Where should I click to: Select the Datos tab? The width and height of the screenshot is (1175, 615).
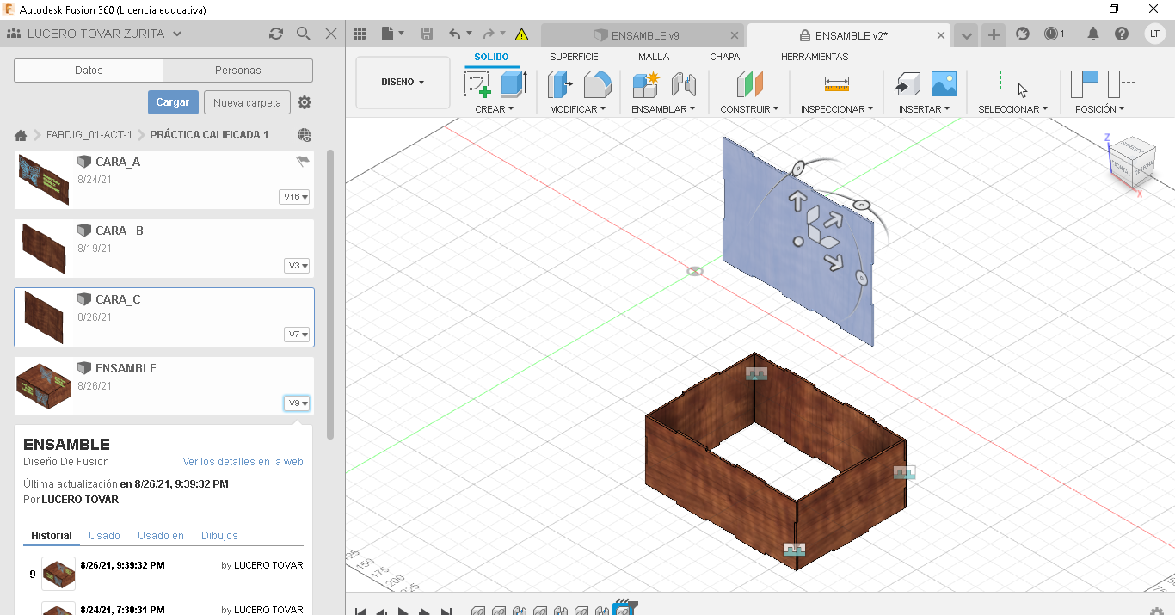[x=89, y=71]
